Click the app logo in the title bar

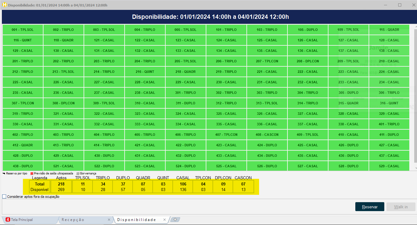pos(4,5)
